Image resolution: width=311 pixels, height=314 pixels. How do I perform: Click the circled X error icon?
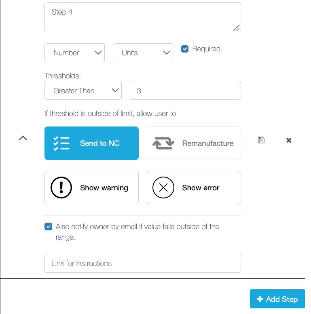tap(163, 188)
